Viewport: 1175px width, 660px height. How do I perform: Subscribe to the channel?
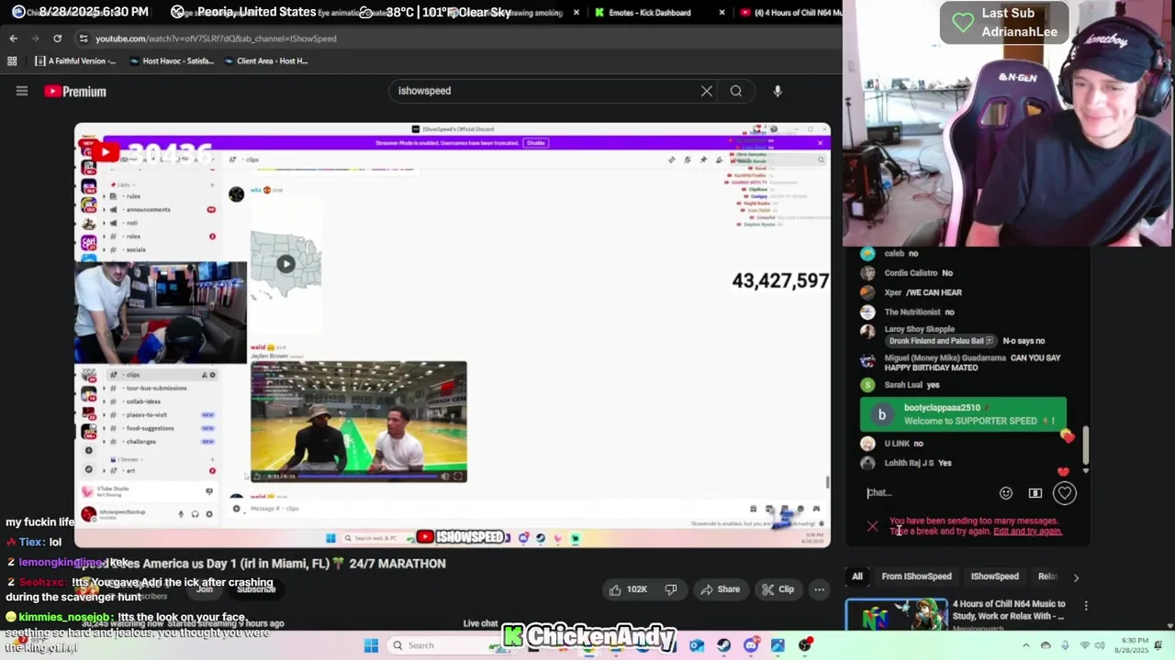pos(256,588)
